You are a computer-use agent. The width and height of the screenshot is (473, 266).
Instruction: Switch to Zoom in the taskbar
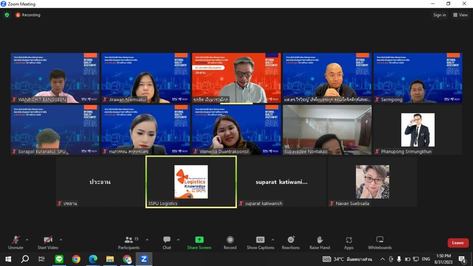tap(144, 259)
